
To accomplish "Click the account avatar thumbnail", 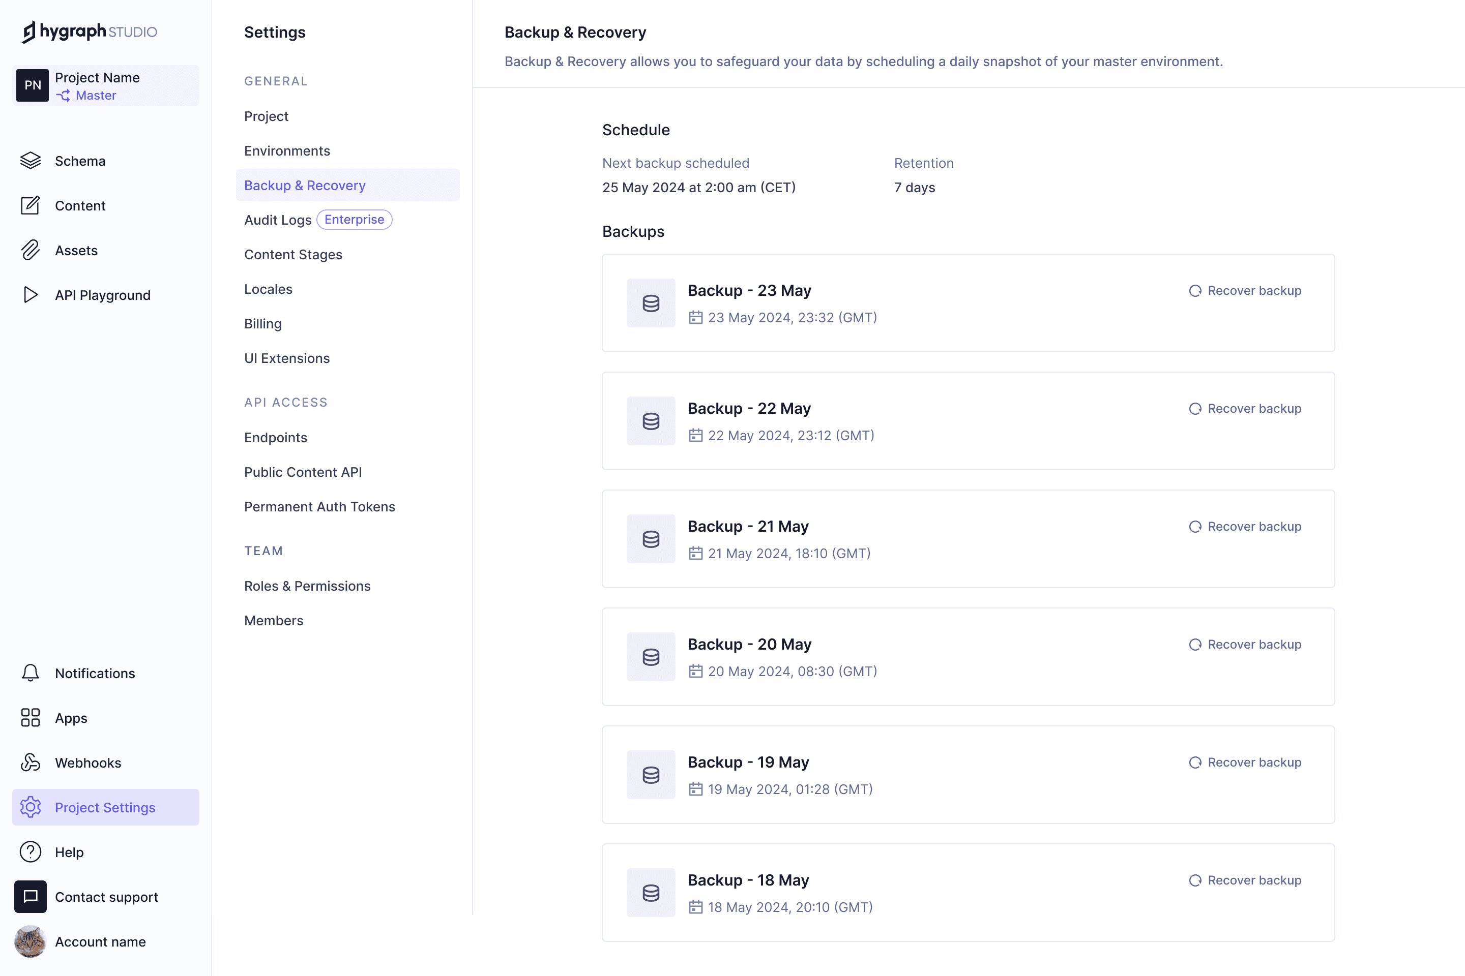I will coord(30,941).
